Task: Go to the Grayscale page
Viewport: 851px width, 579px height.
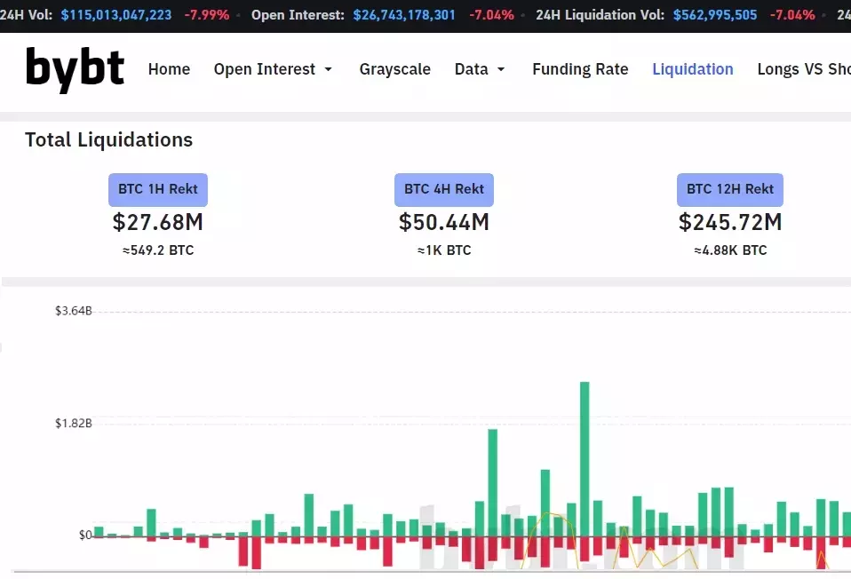Action: (x=395, y=69)
